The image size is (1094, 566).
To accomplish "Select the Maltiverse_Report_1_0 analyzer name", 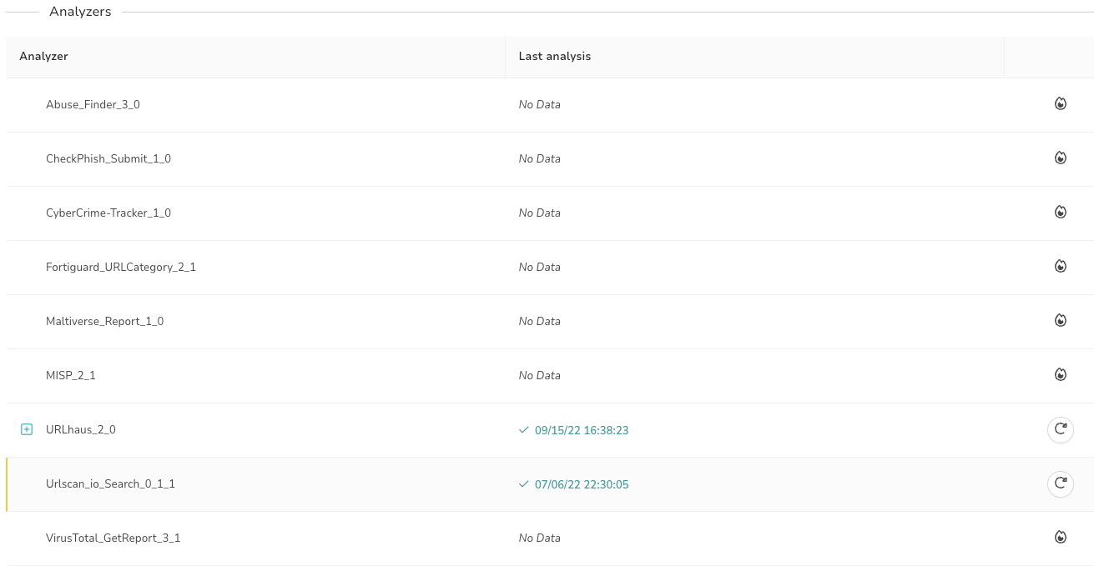I will coord(104,321).
